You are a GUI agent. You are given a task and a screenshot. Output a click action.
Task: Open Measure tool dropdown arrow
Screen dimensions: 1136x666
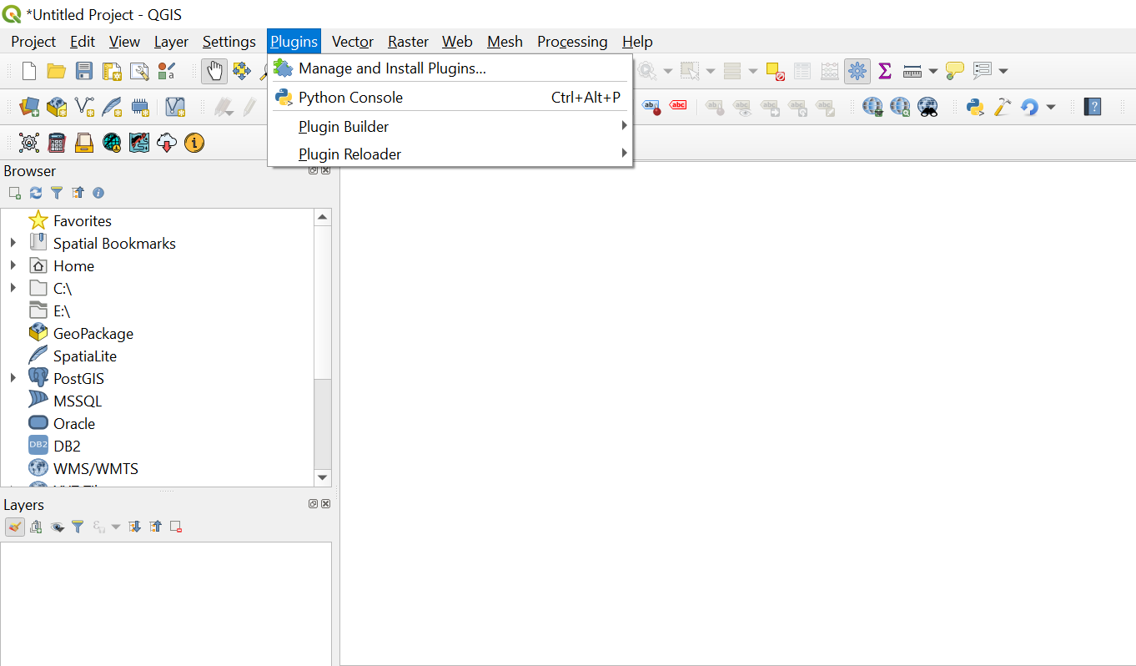(x=932, y=71)
